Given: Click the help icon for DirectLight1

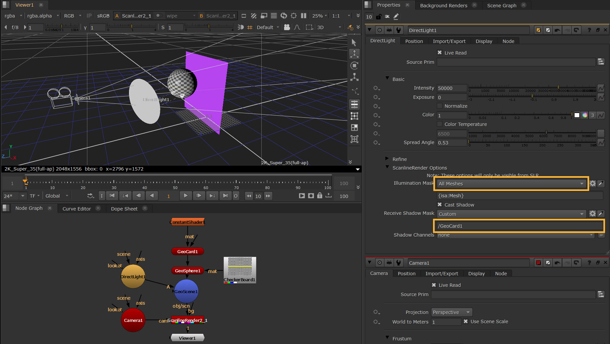Looking at the screenshot, I should 589,30.
